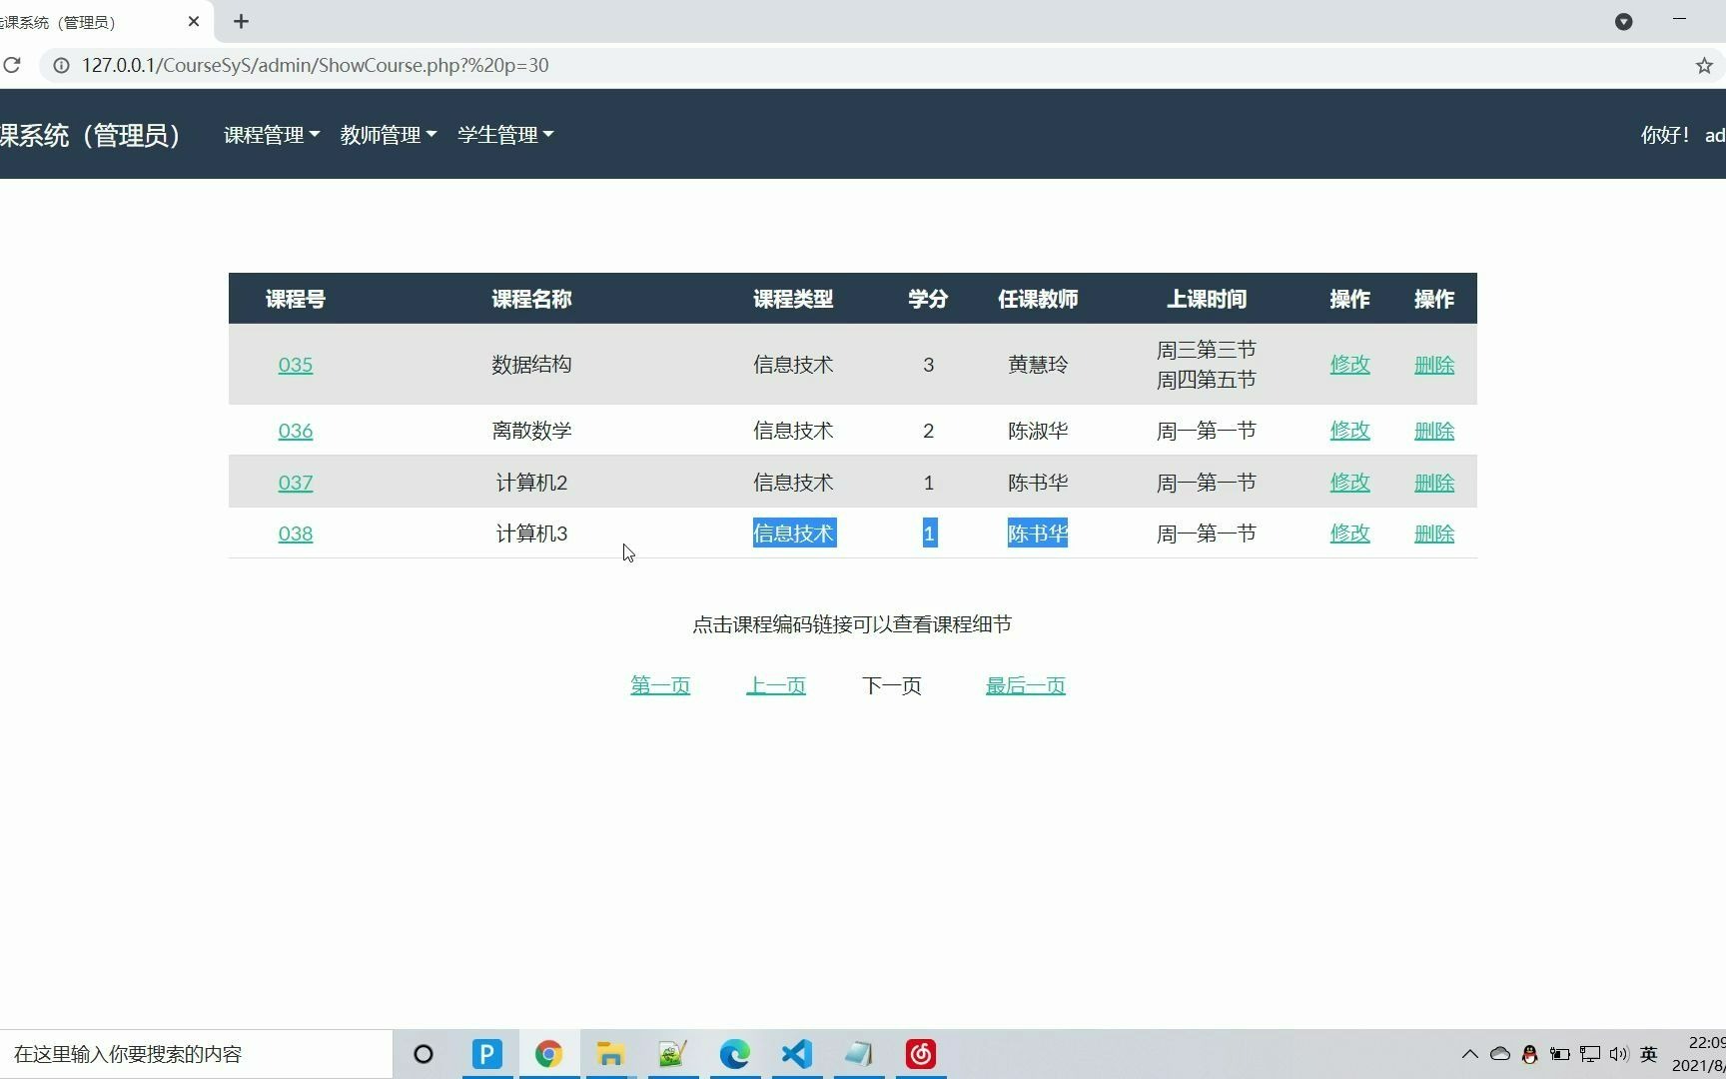
Task: Open File Explorer from the taskbar
Action: point(610,1054)
